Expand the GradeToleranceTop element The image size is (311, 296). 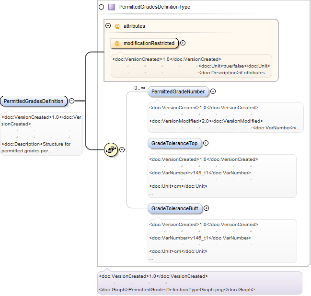pos(206,143)
